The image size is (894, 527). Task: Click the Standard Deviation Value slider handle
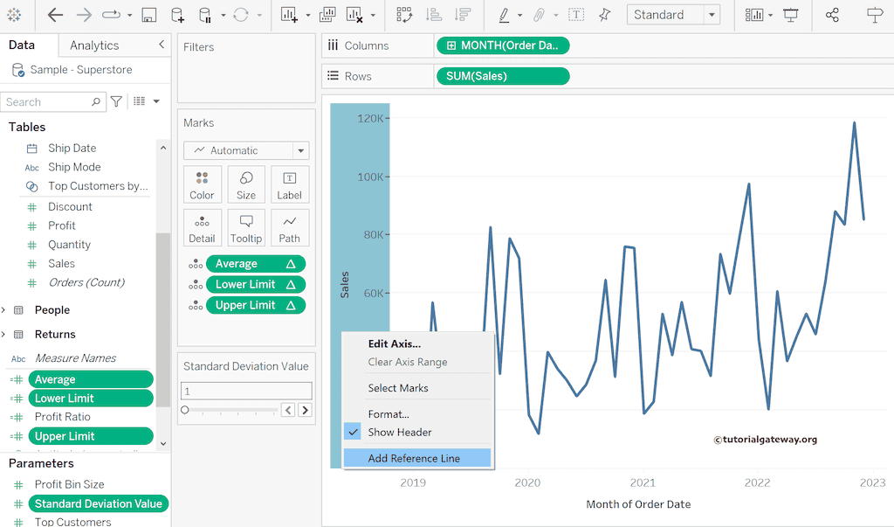(185, 410)
